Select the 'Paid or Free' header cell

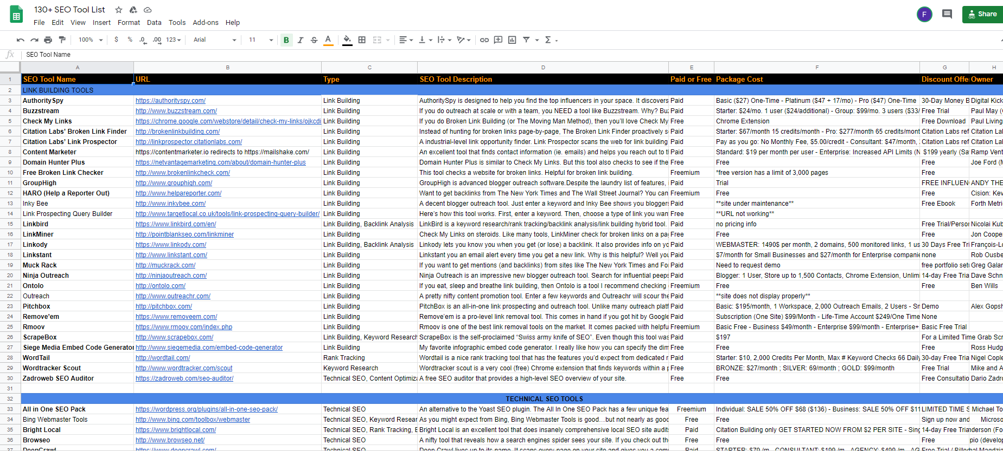692,80
